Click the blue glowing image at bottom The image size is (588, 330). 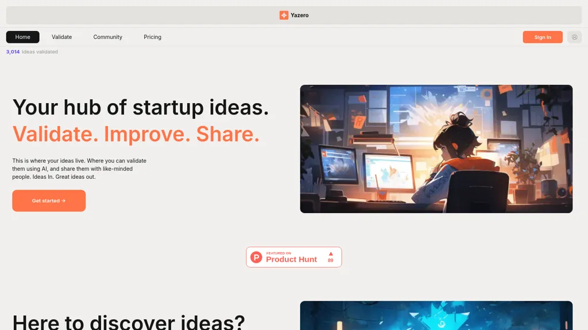[436, 316]
